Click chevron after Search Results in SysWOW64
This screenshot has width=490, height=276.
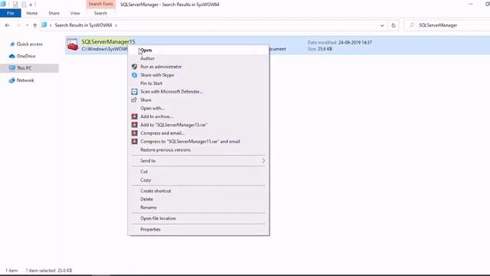tap(116, 25)
